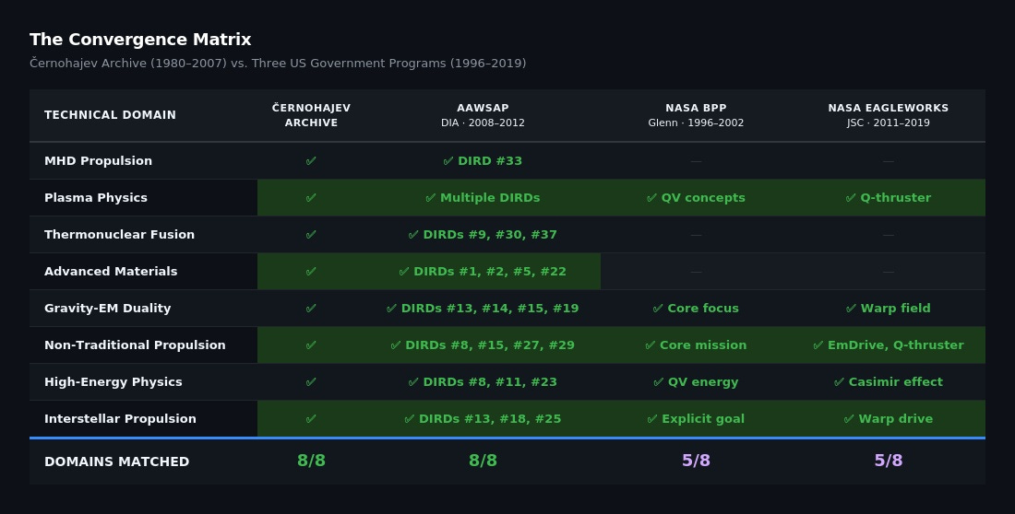Screen dimensions: 1015x514
Task: Click the TECHNICAL DOMAIN column header
Action: click(x=110, y=115)
